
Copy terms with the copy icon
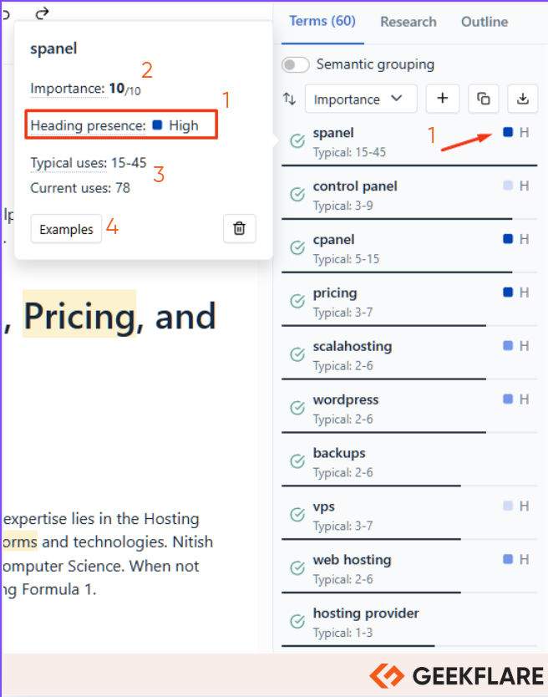483,99
